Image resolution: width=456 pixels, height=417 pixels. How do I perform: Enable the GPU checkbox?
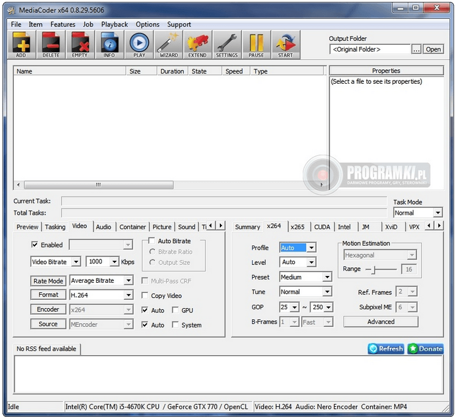coord(175,310)
